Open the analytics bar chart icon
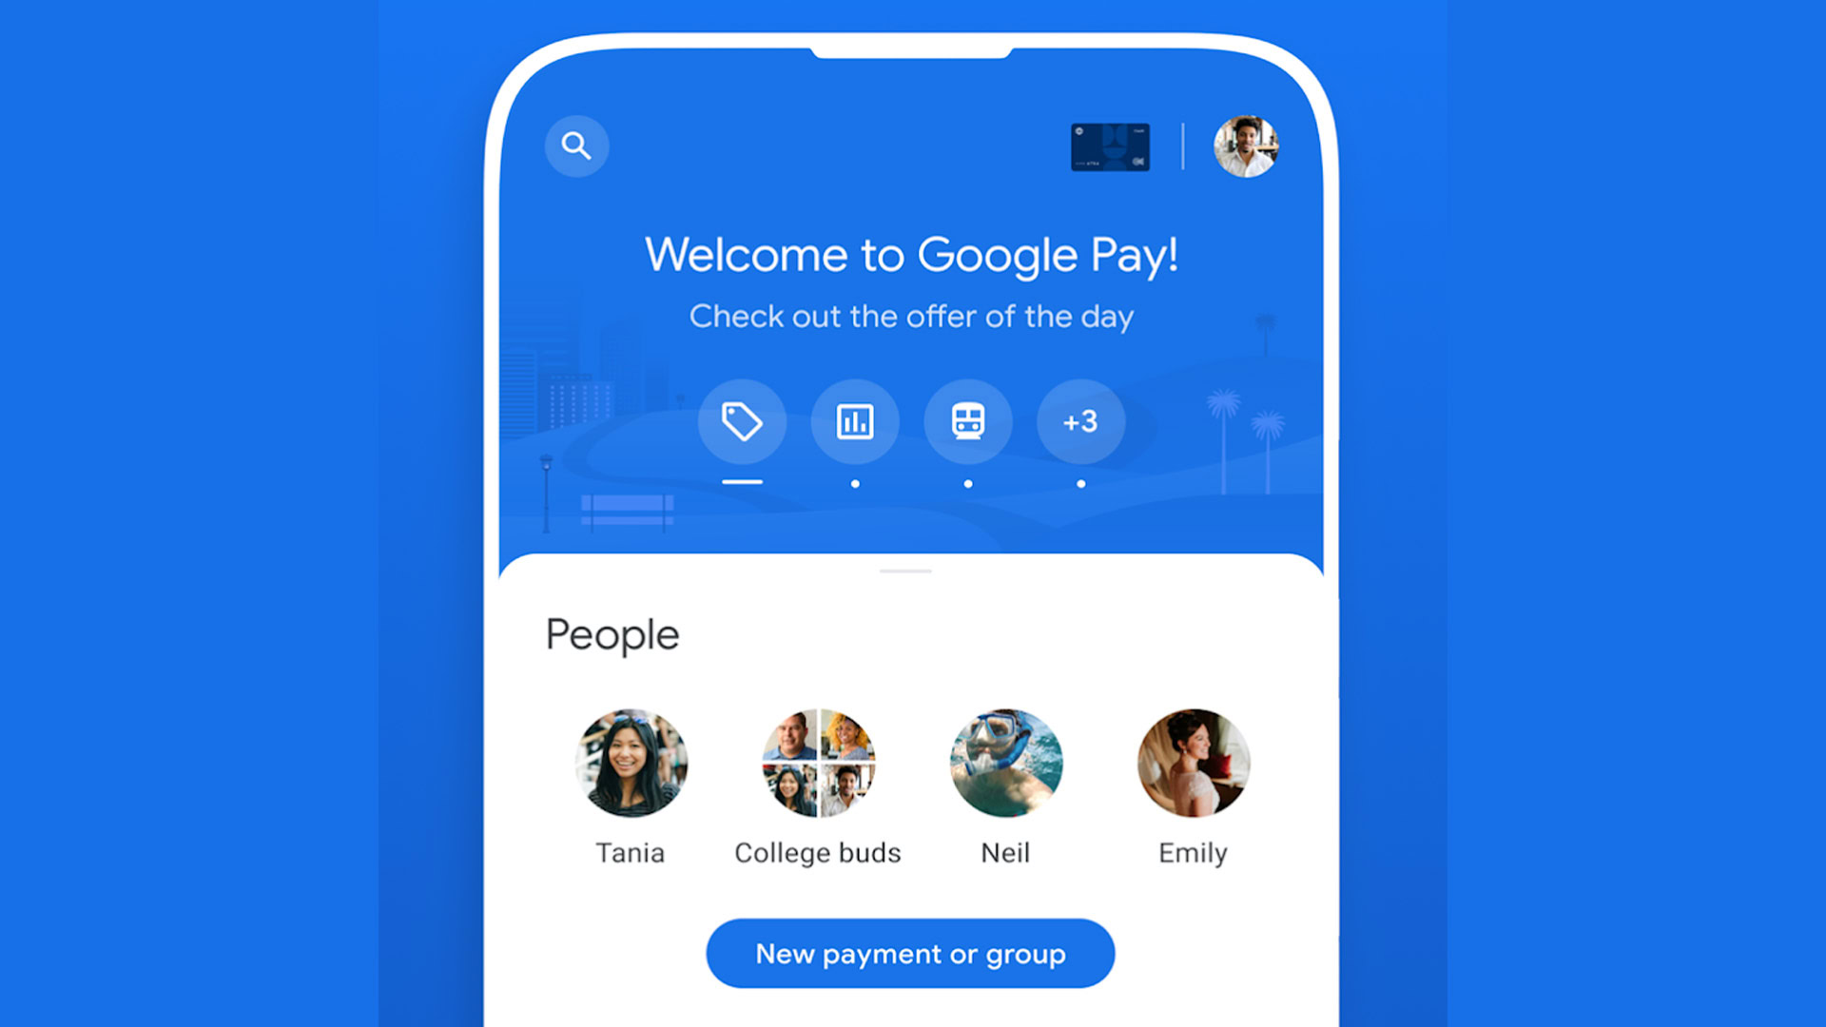Viewport: 1826px width, 1027px height. tap(857, 421)
